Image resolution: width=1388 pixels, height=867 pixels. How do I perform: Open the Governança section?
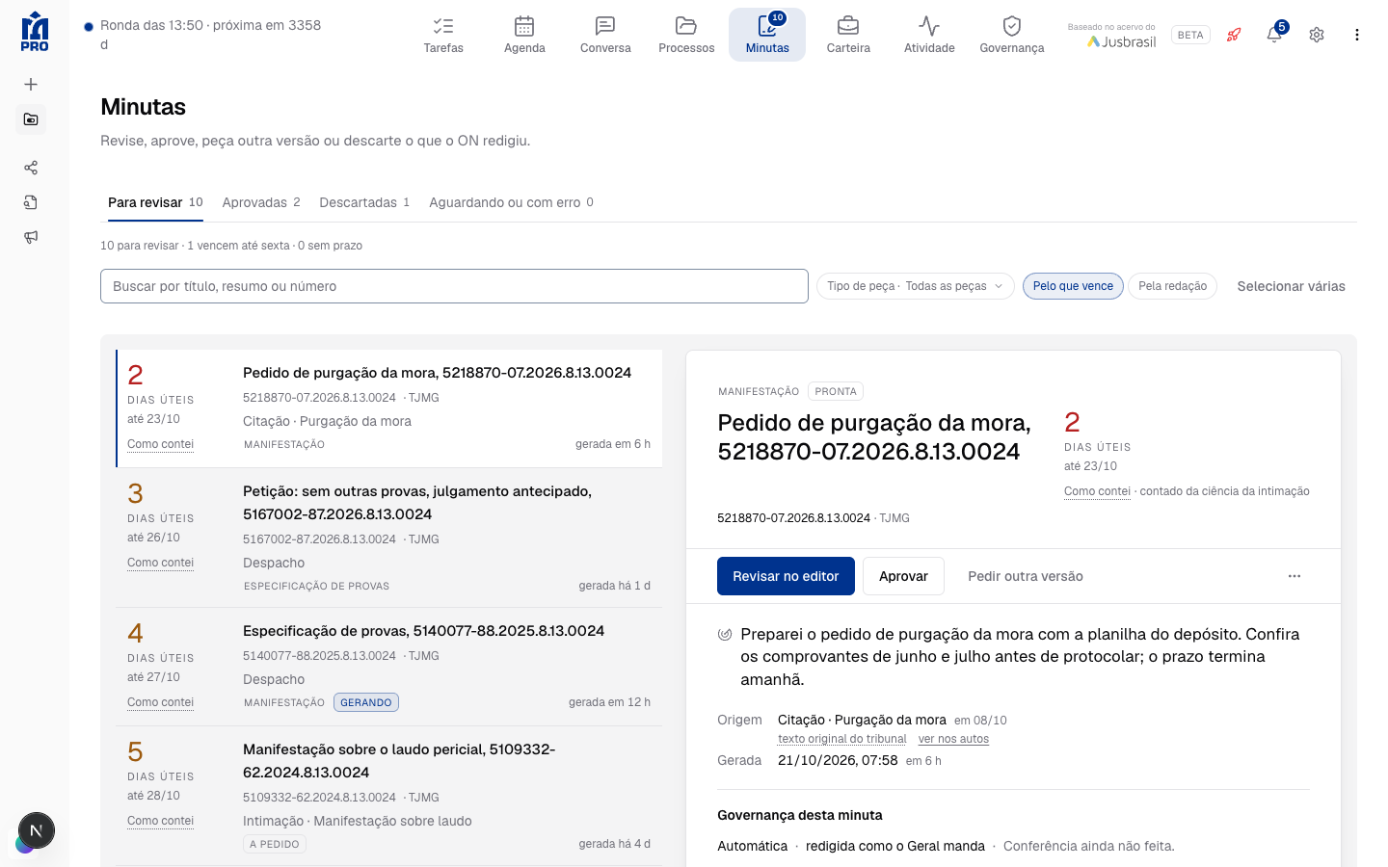coord(1012,35)
